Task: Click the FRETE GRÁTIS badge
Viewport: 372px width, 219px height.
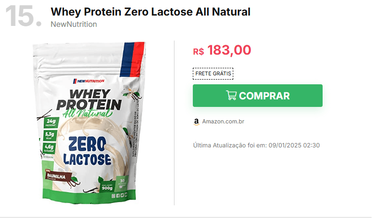Action: [x=213, y=73]
